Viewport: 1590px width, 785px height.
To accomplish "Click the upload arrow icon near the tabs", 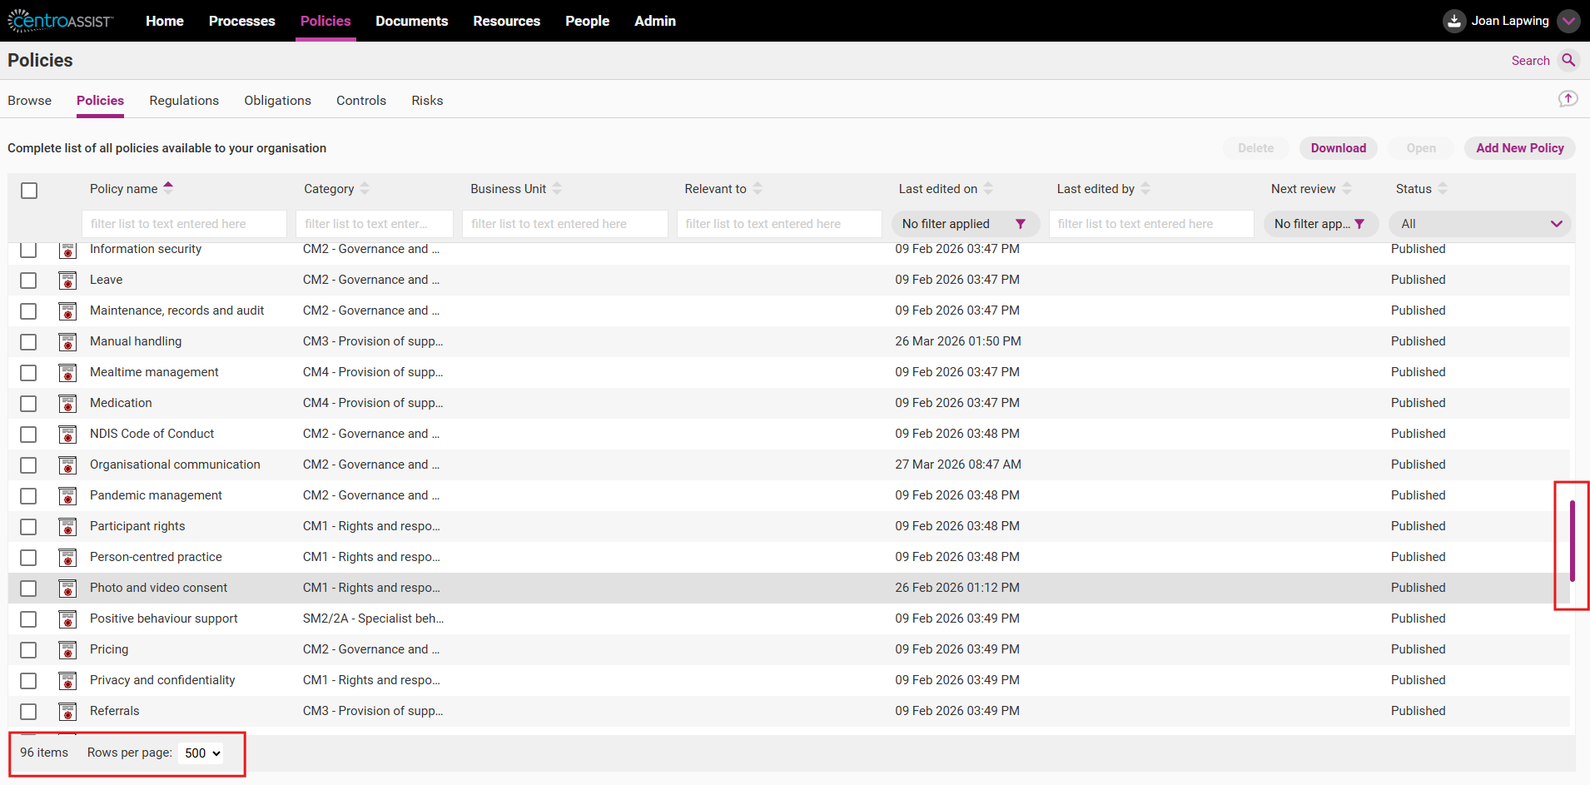I will tap(1568, 99).
